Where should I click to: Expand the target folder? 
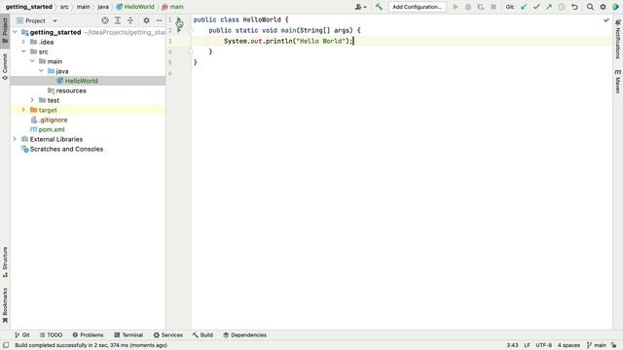23,110
